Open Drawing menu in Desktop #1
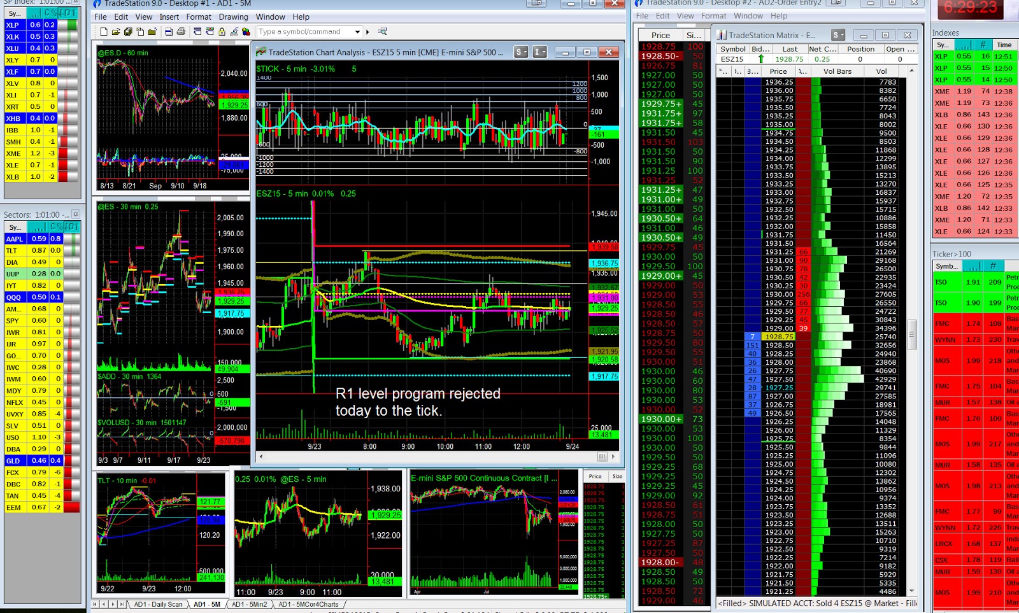This screenshot has width=1019, height=613. coord(234,17)
